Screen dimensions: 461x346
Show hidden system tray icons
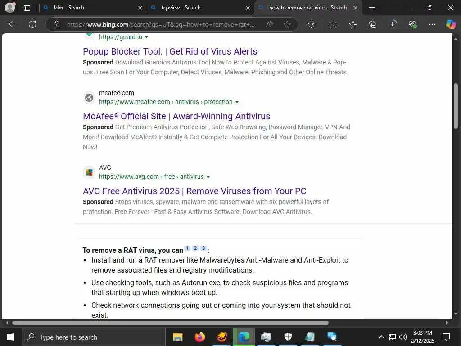(381, 337)
